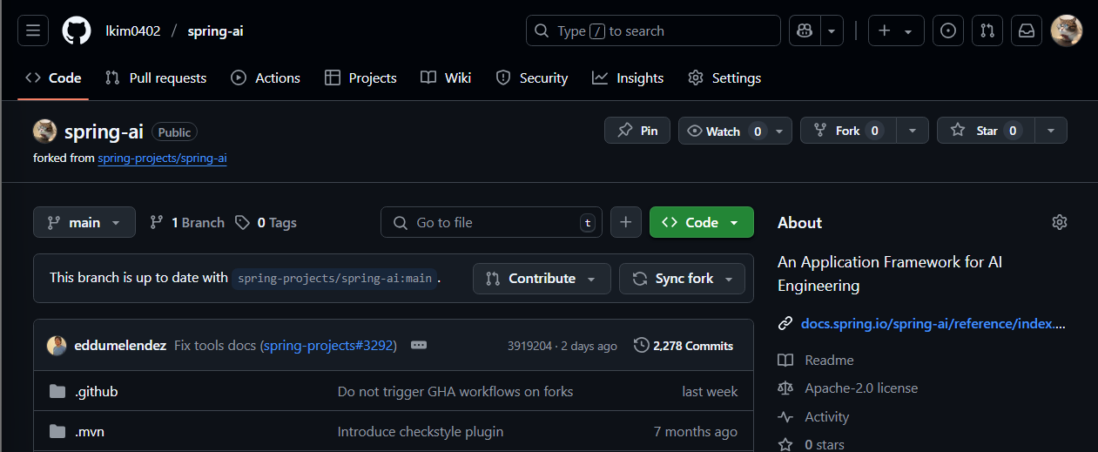Focus the header search box
The image size is (1098, 452).
point(653,30)
